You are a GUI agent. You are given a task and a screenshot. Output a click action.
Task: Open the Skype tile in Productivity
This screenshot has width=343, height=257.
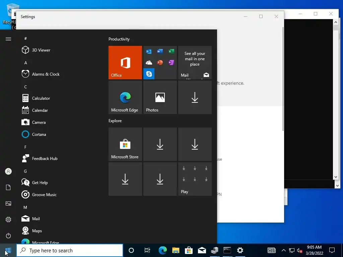point(149,74)
